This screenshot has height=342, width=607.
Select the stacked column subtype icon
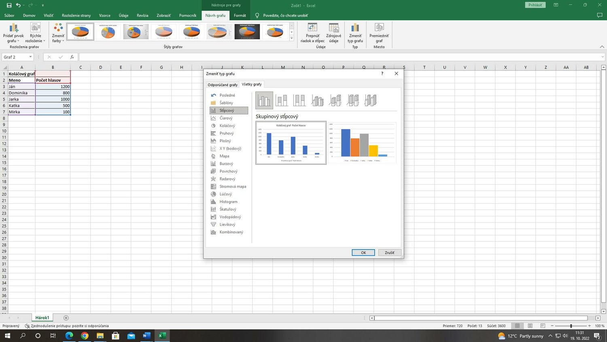point(282,100)
